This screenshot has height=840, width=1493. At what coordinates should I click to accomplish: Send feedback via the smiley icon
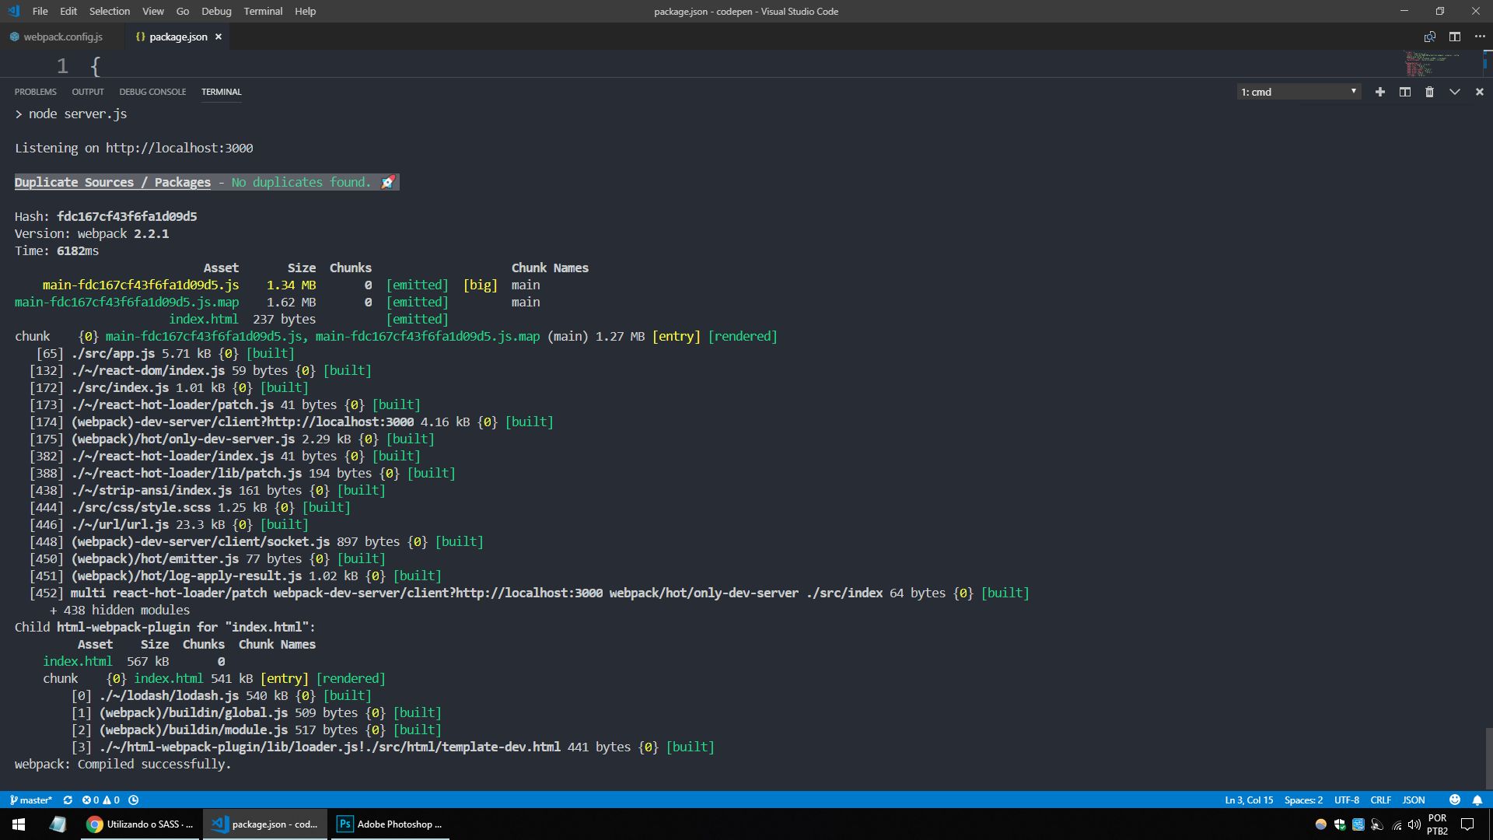click(x=1454, y=800)
